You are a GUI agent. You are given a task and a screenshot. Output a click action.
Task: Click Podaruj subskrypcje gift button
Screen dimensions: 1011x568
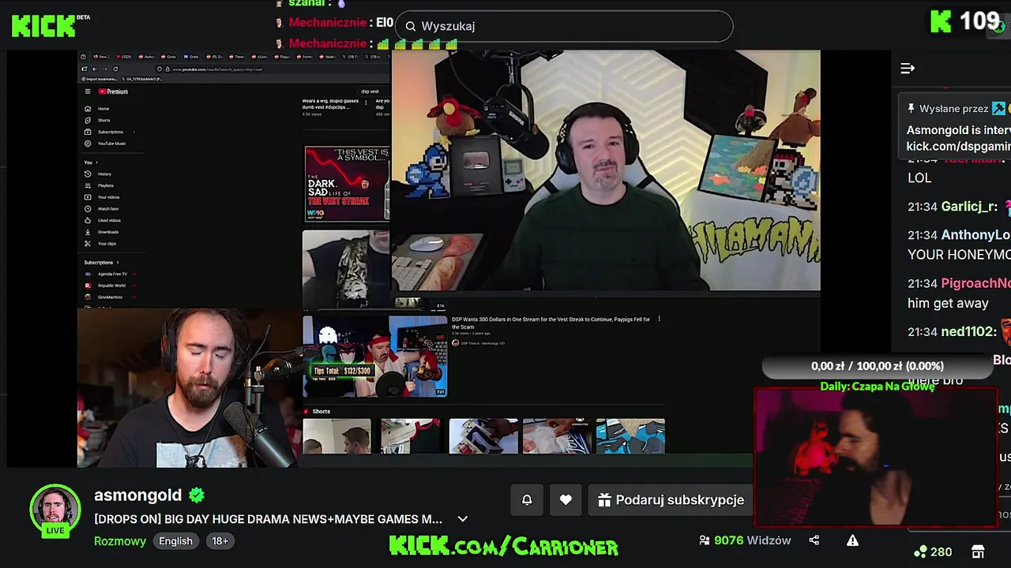(671, 499)
